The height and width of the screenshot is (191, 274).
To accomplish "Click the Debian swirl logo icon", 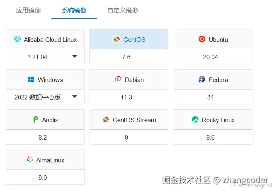I will (x=118, y=80).
